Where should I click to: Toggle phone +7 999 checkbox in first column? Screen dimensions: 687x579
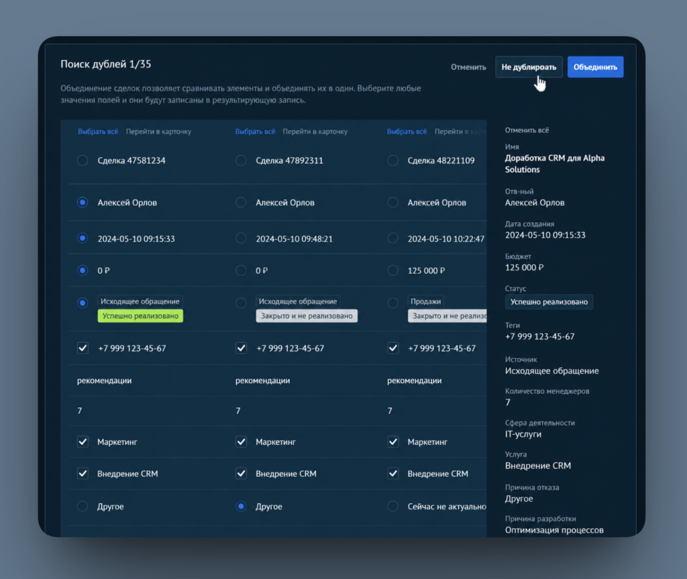coord(83,348)
